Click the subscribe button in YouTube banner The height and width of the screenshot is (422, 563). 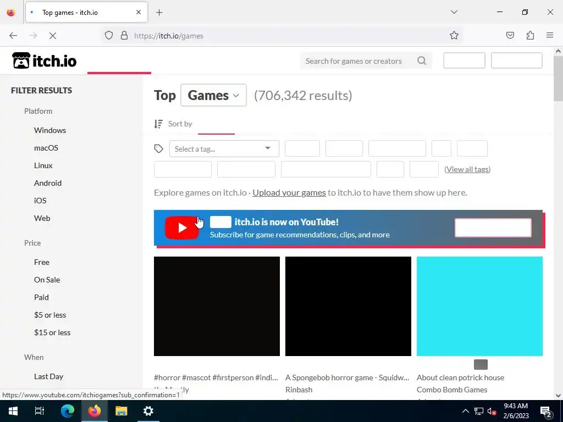click(x=493, y=227)
